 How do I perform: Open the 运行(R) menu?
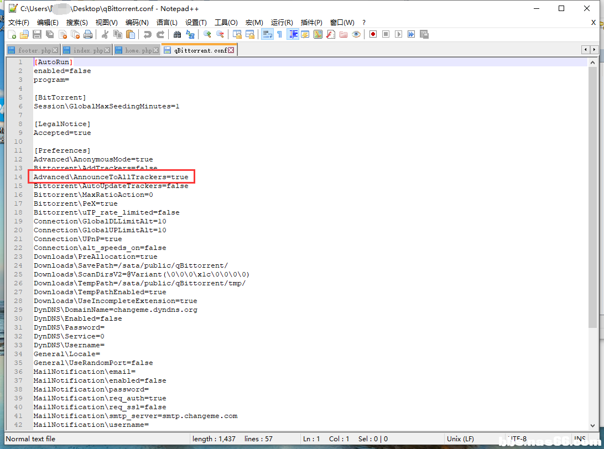pos(282,22)
